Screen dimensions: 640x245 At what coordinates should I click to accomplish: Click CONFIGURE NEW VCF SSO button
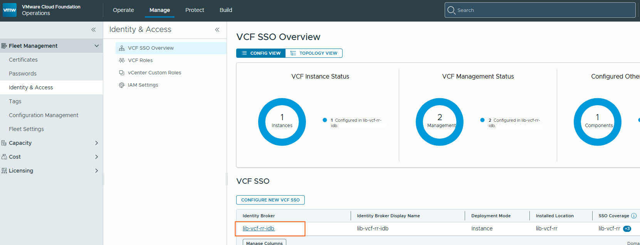270,200
